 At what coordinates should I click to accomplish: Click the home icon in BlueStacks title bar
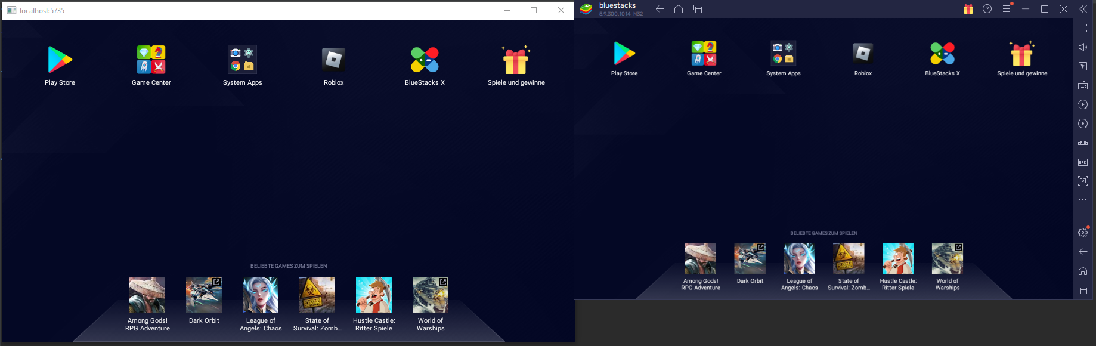[x=679, y=9]
